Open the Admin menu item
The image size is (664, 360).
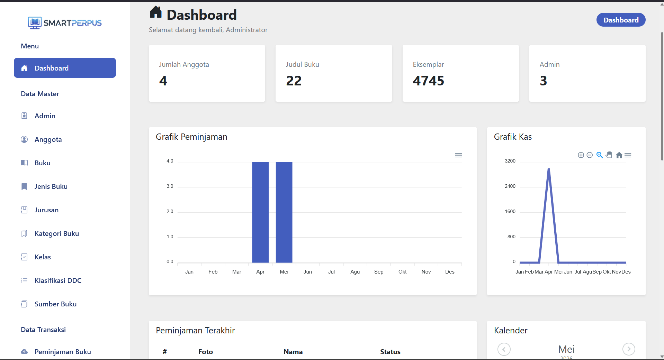point(65,116)
